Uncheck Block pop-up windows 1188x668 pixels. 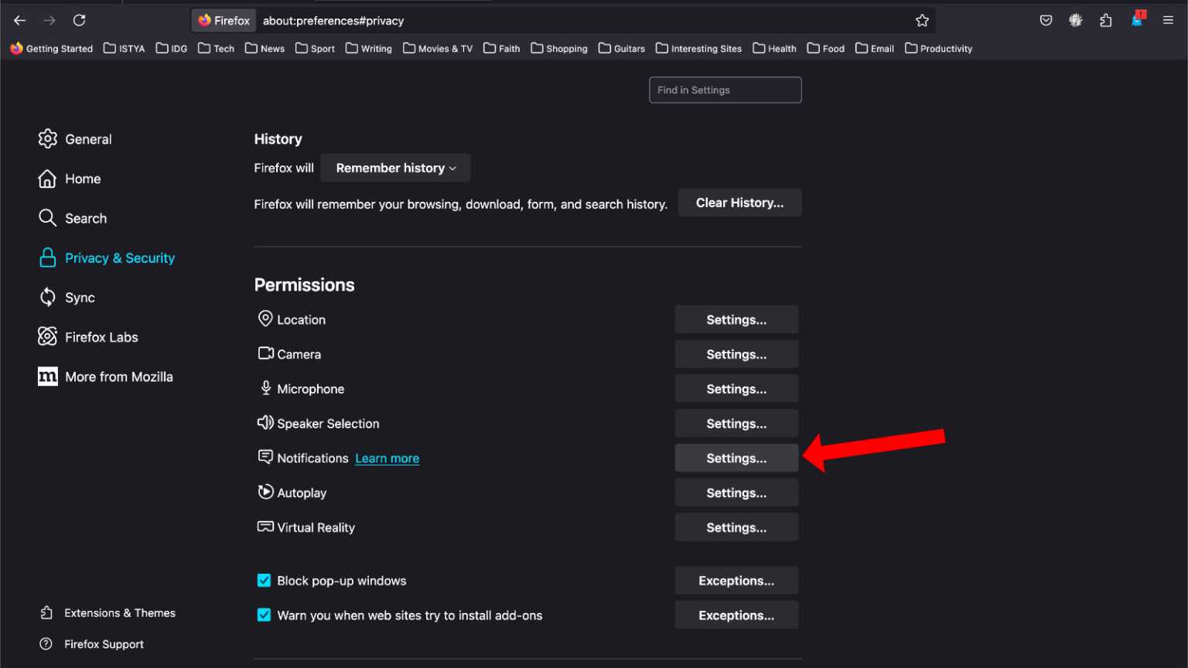264,580
